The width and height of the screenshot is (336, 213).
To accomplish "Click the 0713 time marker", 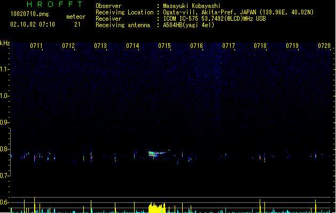I will (x=100, y=46).
